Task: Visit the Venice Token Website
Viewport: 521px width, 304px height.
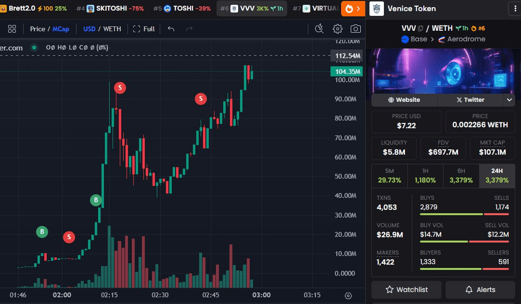Action: coord(404,100)
